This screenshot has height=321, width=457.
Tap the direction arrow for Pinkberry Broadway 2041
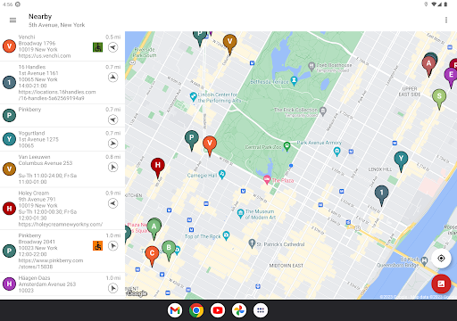(x=112, y=246)
